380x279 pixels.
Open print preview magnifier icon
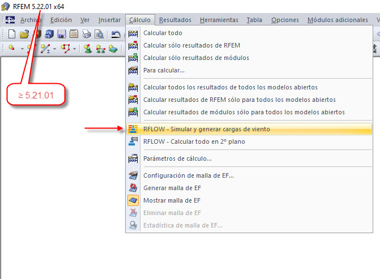[x=99, y=34]
